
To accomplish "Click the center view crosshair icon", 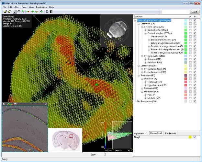I will [x=42, y=11].
